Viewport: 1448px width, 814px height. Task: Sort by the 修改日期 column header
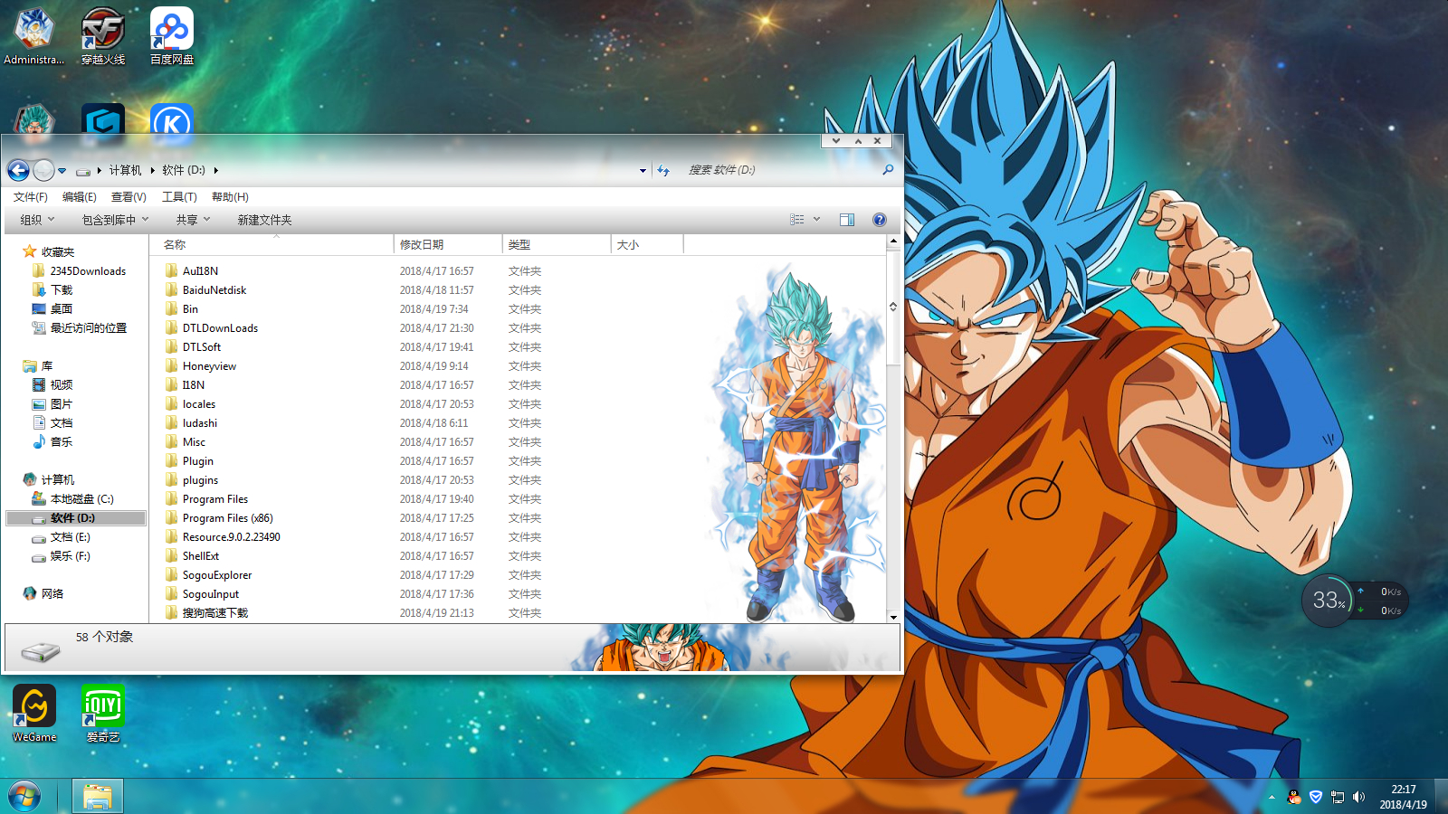point(448,244)
